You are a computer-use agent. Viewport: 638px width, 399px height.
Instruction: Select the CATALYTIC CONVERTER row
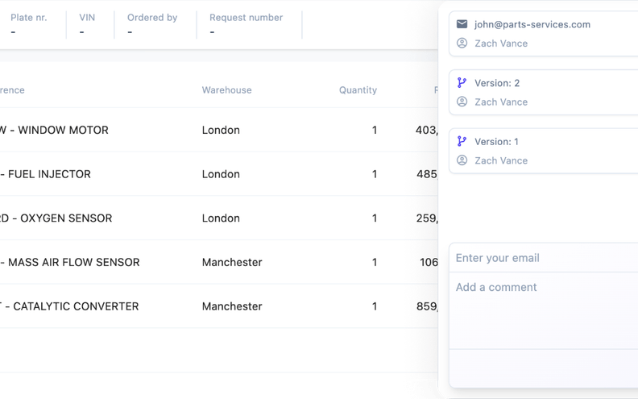click(219, 305)
